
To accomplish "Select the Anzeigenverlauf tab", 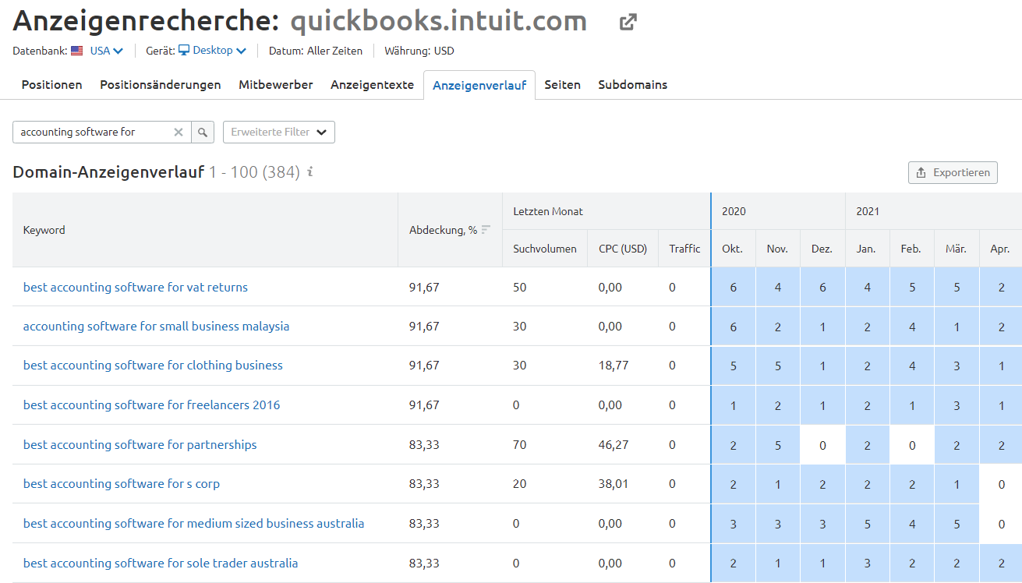I will [479, 85].
